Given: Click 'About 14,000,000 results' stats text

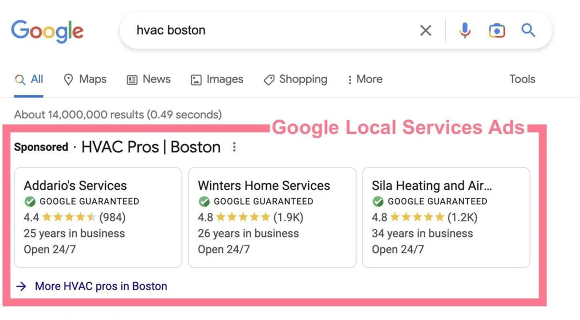Looking at the screenshot, I should coord(118,115).
